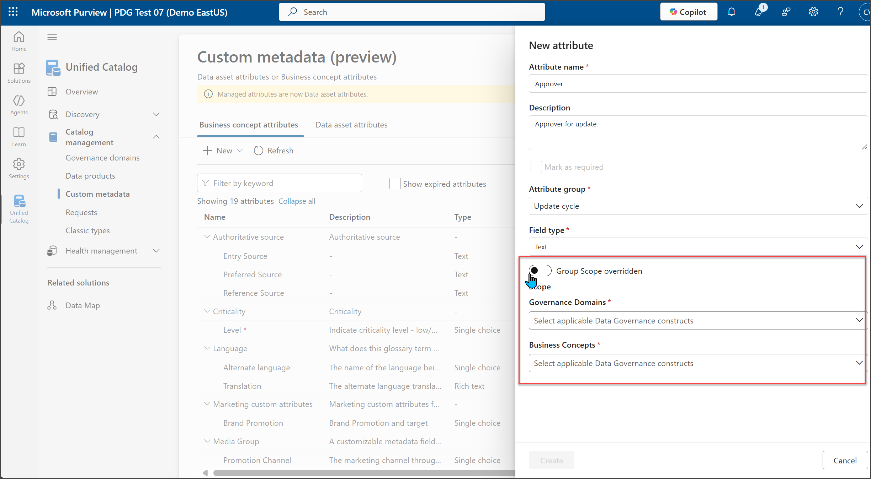Select the Solutions icon in sidebar
The width and height of the screenshot is (871, 479).
point(18,73)
